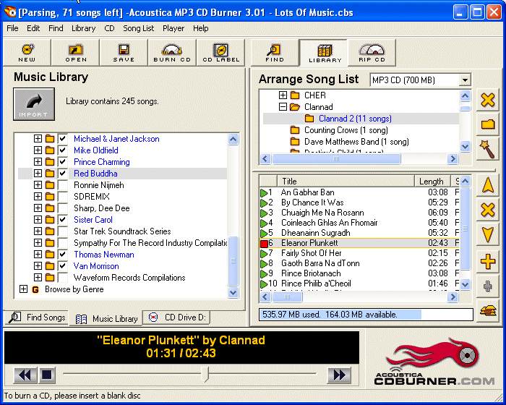Viewport: 506px width, 405px height.
Task: Click the yellow plus add song icon
Action: (488, 261)
